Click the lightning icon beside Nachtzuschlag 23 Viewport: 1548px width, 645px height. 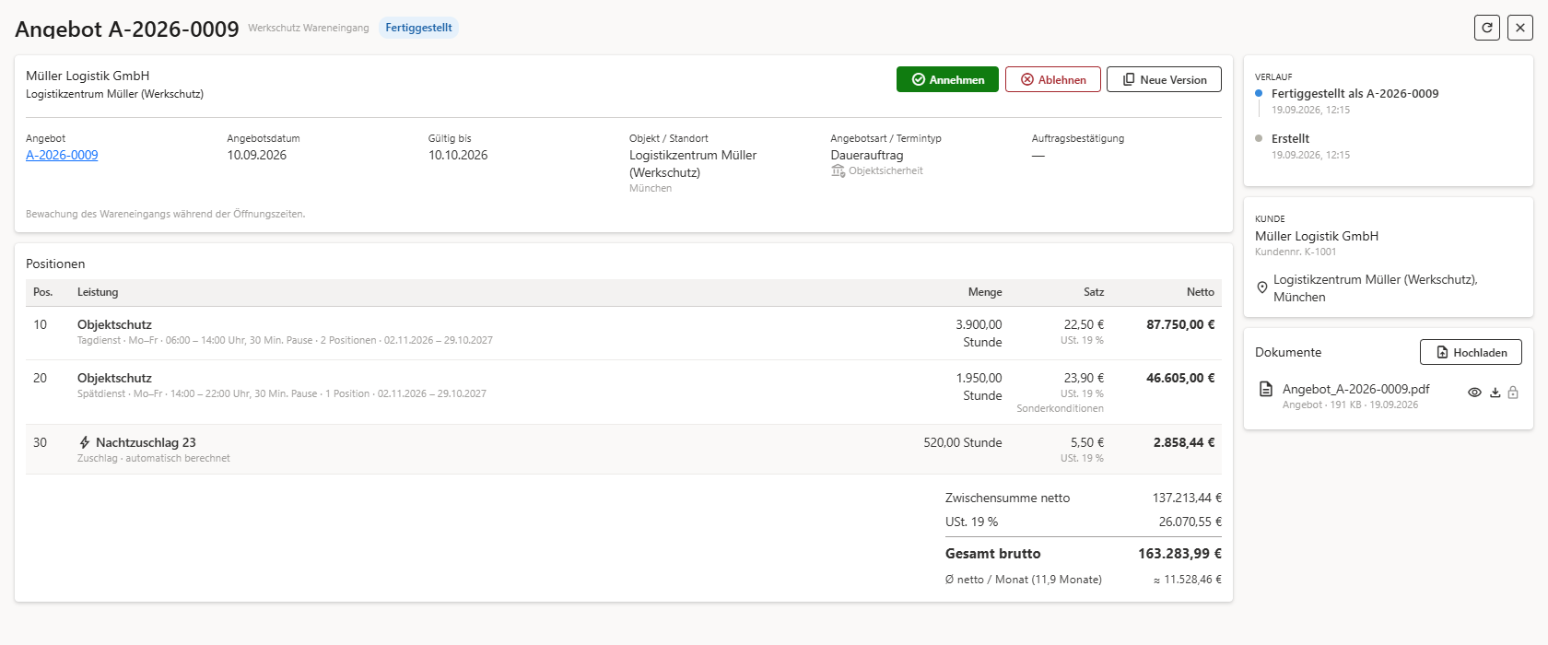[x=85, y=442]
